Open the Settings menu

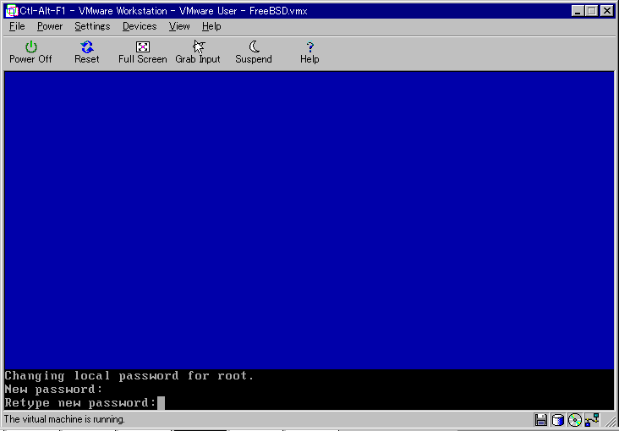coord(92,26)
